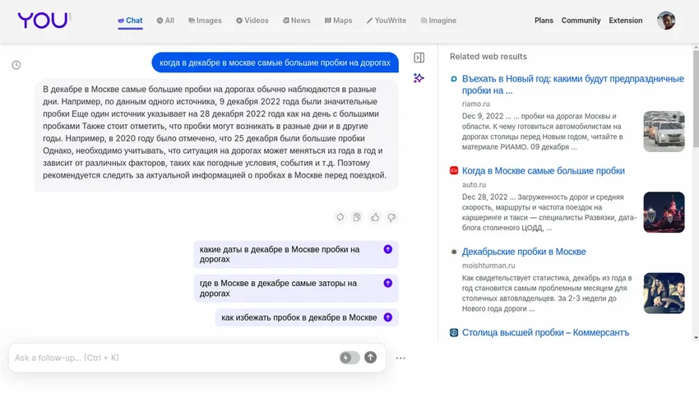
Task: Open the Plans link
Action: click(544, 21)
